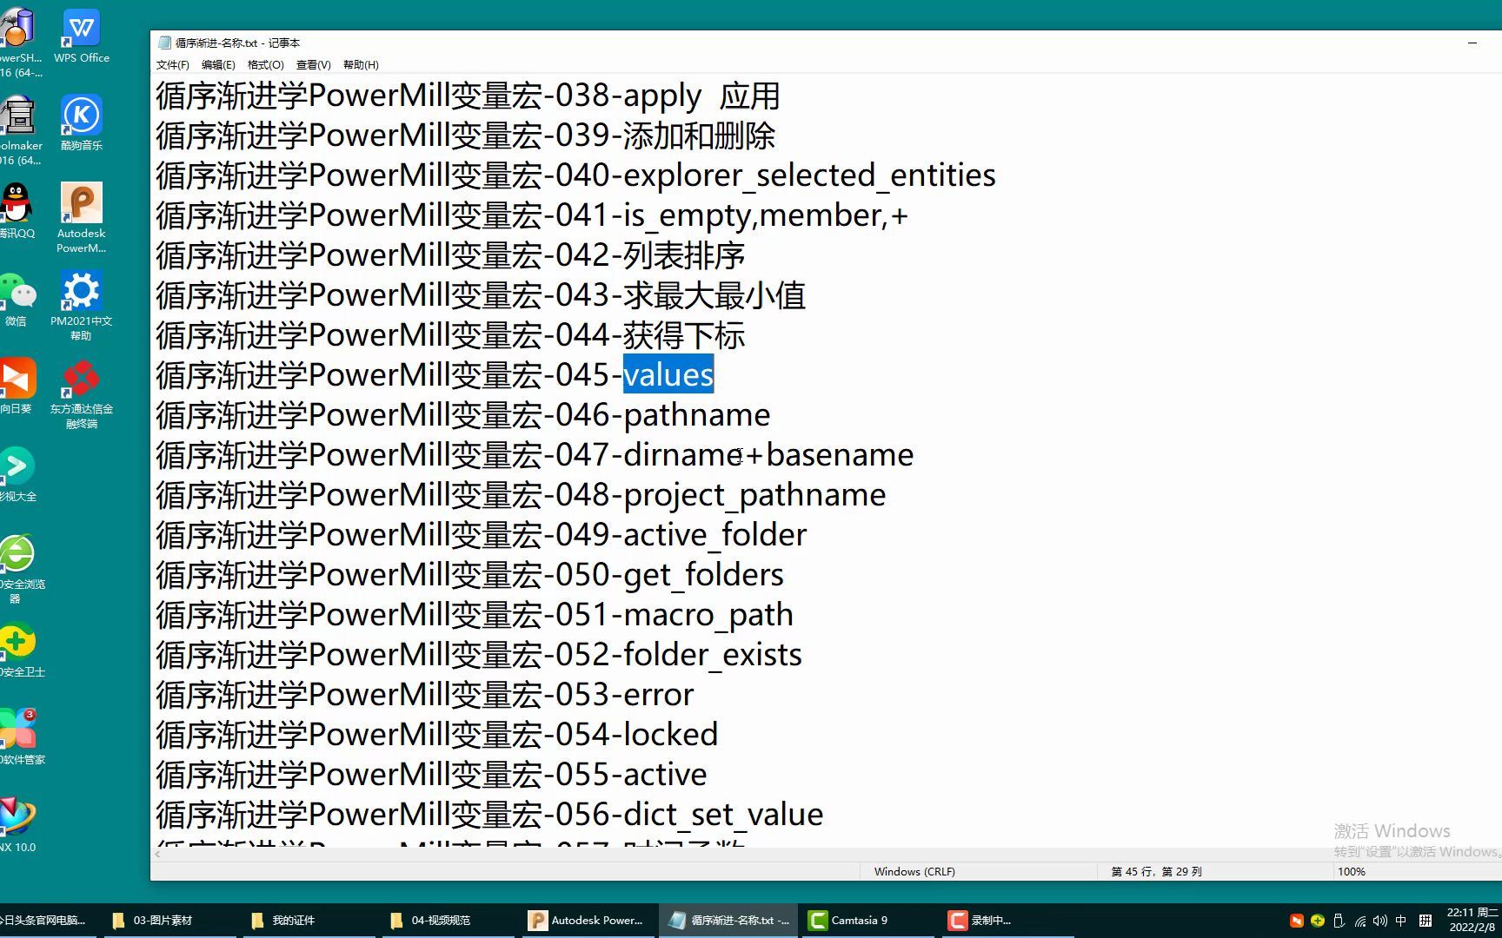Click the 向日葵 tray icon

1297,921
